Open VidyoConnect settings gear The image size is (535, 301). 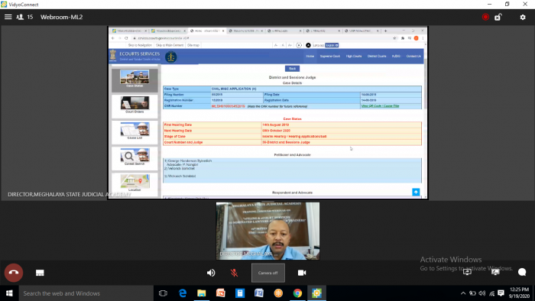(522, 17)
